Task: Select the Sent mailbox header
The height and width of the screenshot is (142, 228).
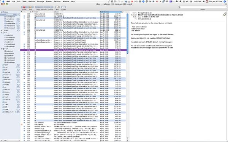Action: point(6,33)
